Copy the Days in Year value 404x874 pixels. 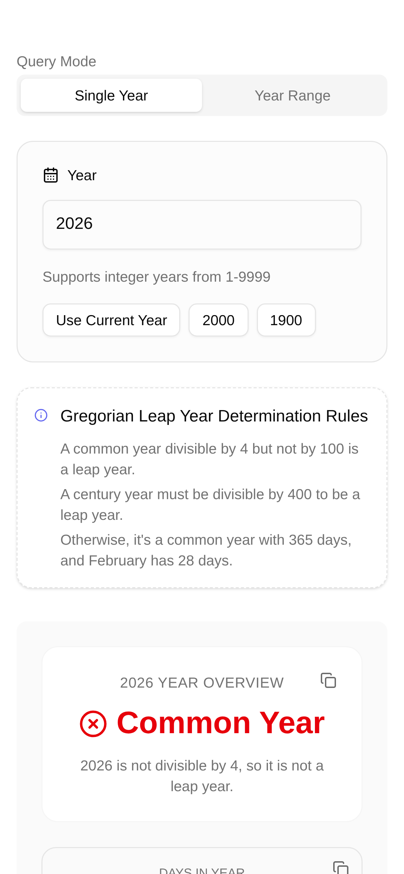(x=341, y=868)
